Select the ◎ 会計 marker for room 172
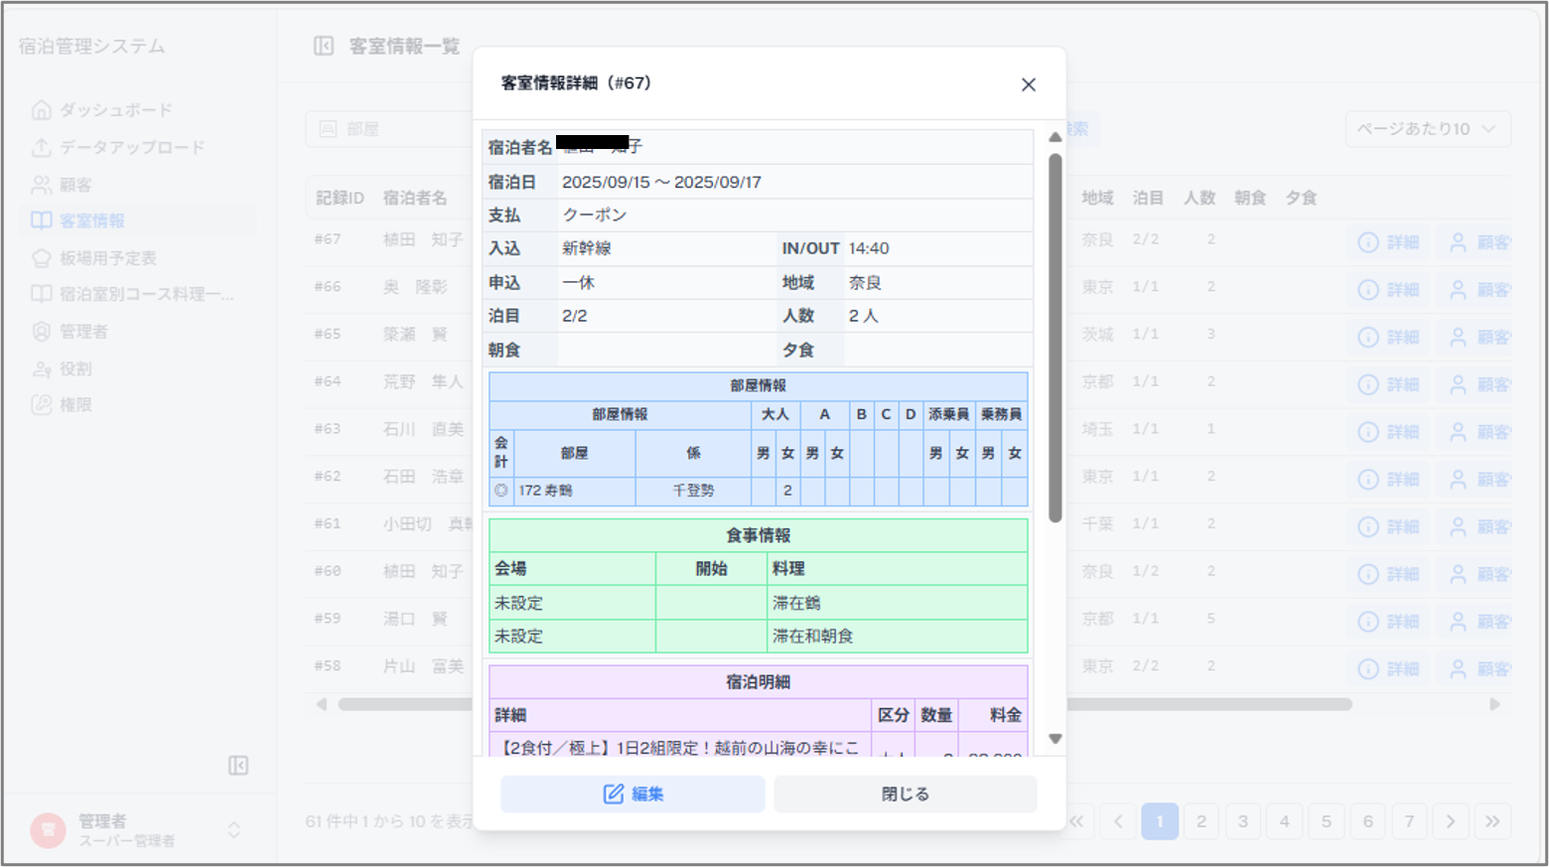This screenshot has width=1549, height=867. click(x=501, y=491)
